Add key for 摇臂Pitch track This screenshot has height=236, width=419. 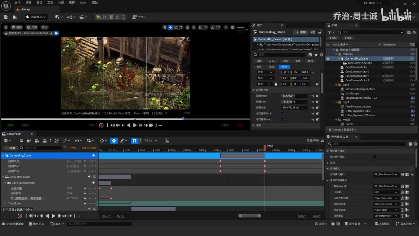click(x=85, y=166)
